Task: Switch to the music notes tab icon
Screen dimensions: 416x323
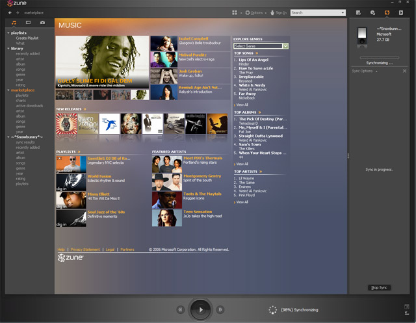Action: (x=14, y=23)
